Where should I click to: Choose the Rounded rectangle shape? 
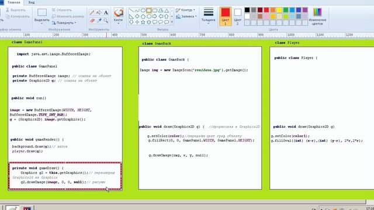point(155,10)
